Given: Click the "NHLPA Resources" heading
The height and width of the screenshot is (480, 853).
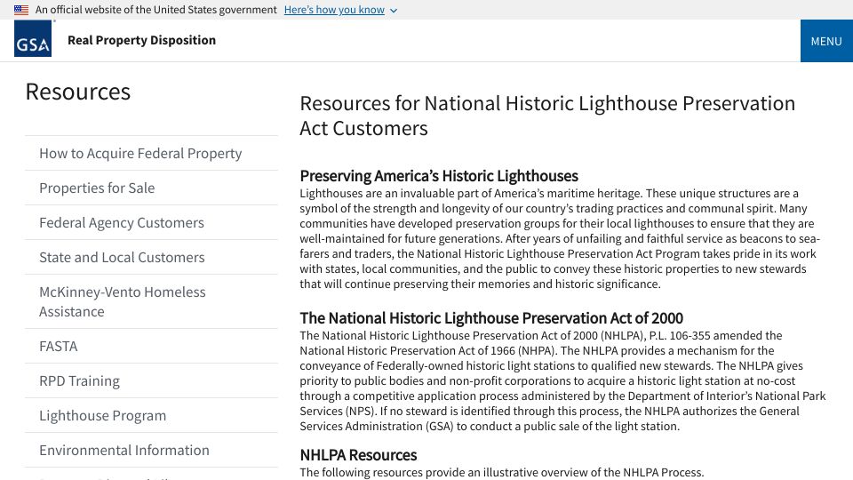Looking at the screenshot, I should [358, 455].
